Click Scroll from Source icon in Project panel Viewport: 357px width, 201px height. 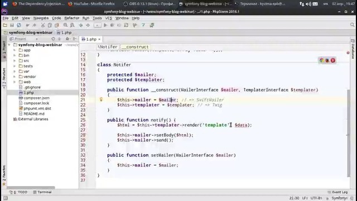click(53, 39)
